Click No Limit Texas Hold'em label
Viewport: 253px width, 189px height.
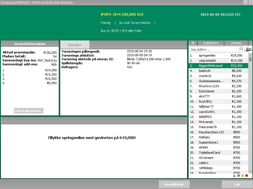(135, 23)
